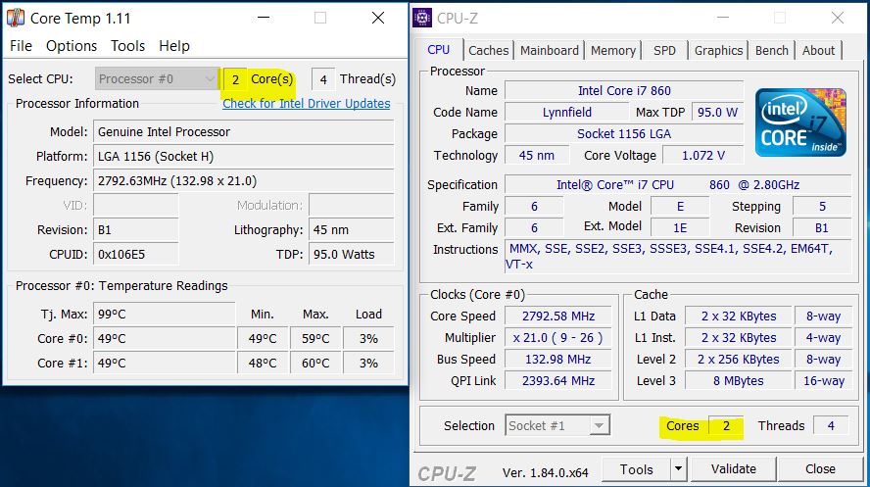Click the CPU-Z Threads value 4

tap(831, 425)
